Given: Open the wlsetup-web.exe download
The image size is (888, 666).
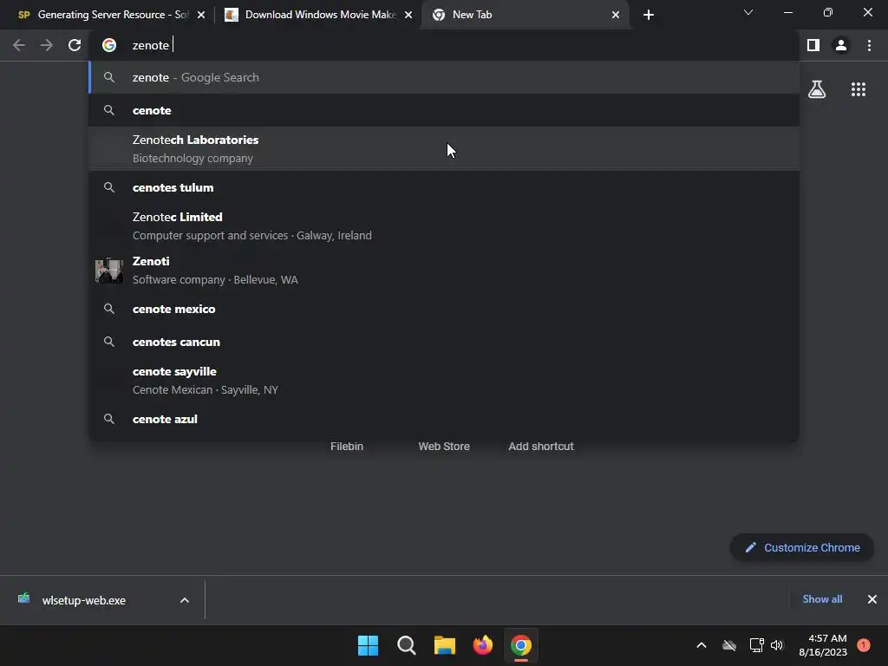Looking at the screenshot, I should 83,600.
